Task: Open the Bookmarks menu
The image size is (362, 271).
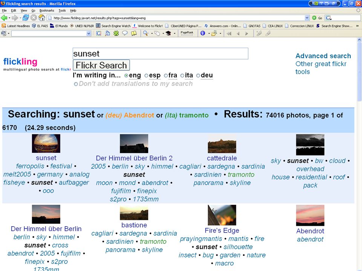Action: coord(47,11)
